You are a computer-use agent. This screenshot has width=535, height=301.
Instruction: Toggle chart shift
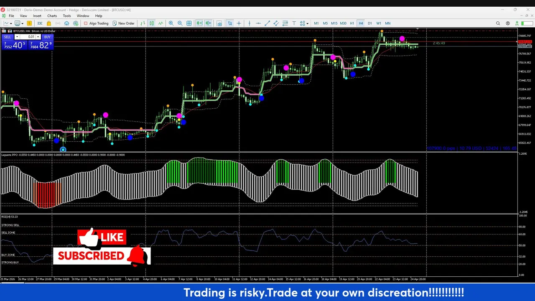(208, 23)
